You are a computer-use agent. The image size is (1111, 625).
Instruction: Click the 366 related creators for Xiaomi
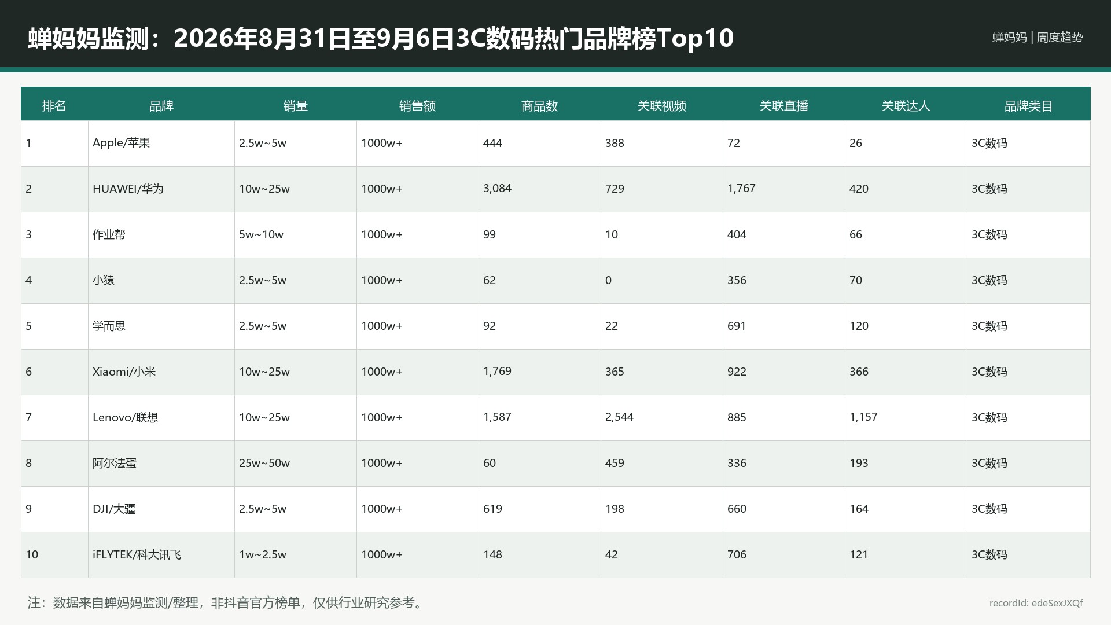pyautogui.click(x=859, y=372)
